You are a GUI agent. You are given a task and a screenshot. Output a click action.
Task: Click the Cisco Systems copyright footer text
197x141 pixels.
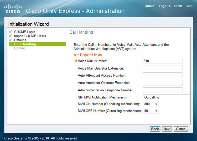click(x=41, y=138)
